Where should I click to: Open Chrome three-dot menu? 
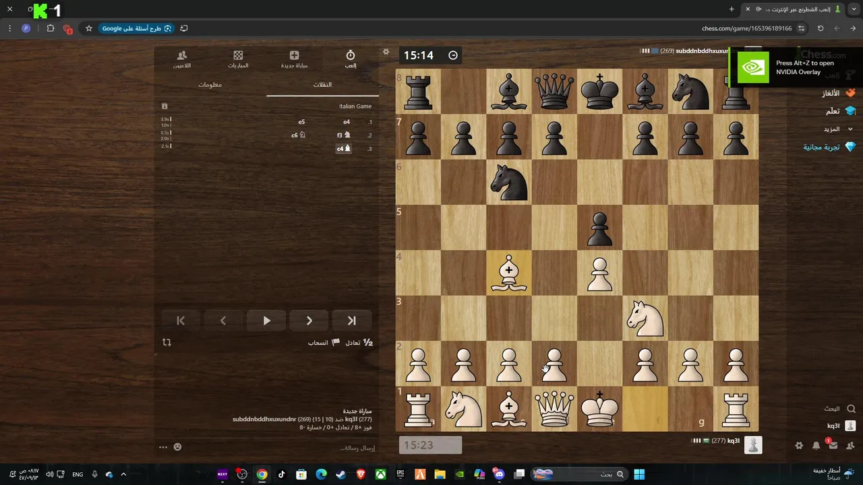(9, 28)
